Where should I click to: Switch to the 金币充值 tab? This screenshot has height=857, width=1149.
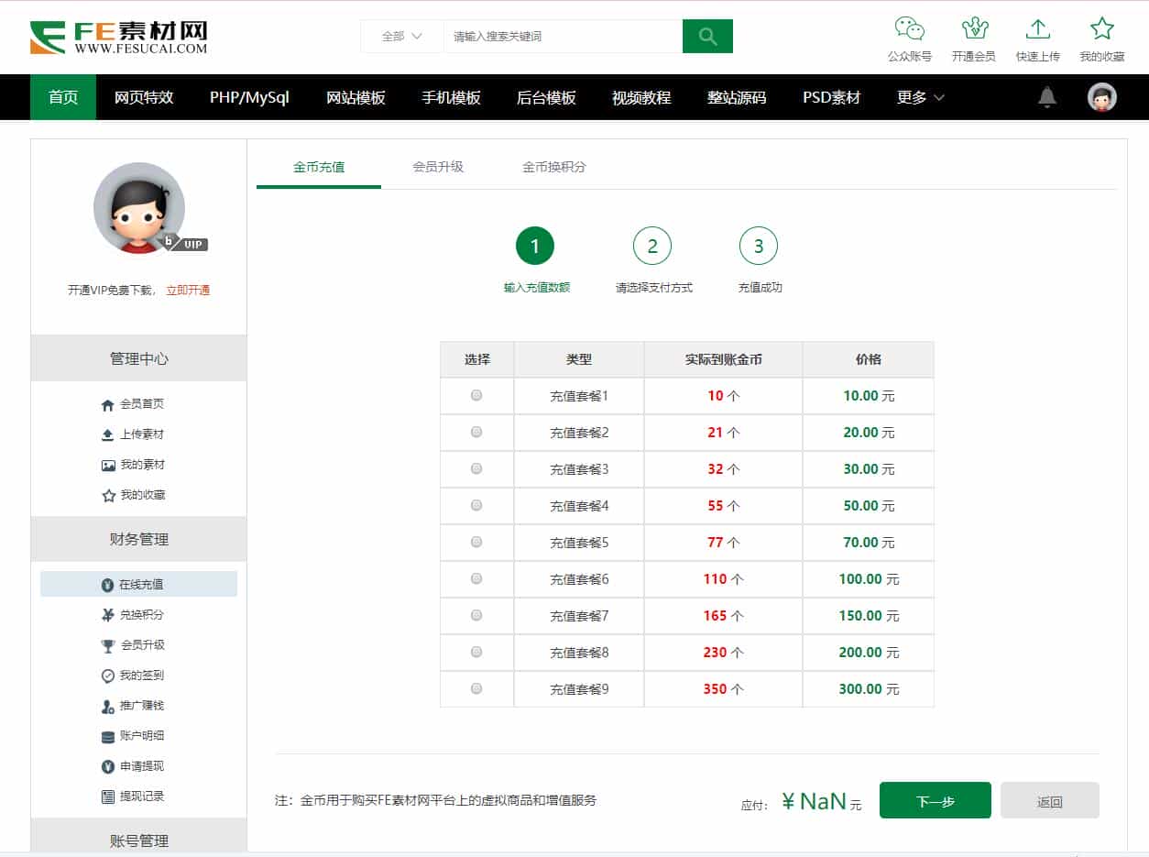point(319,167)
